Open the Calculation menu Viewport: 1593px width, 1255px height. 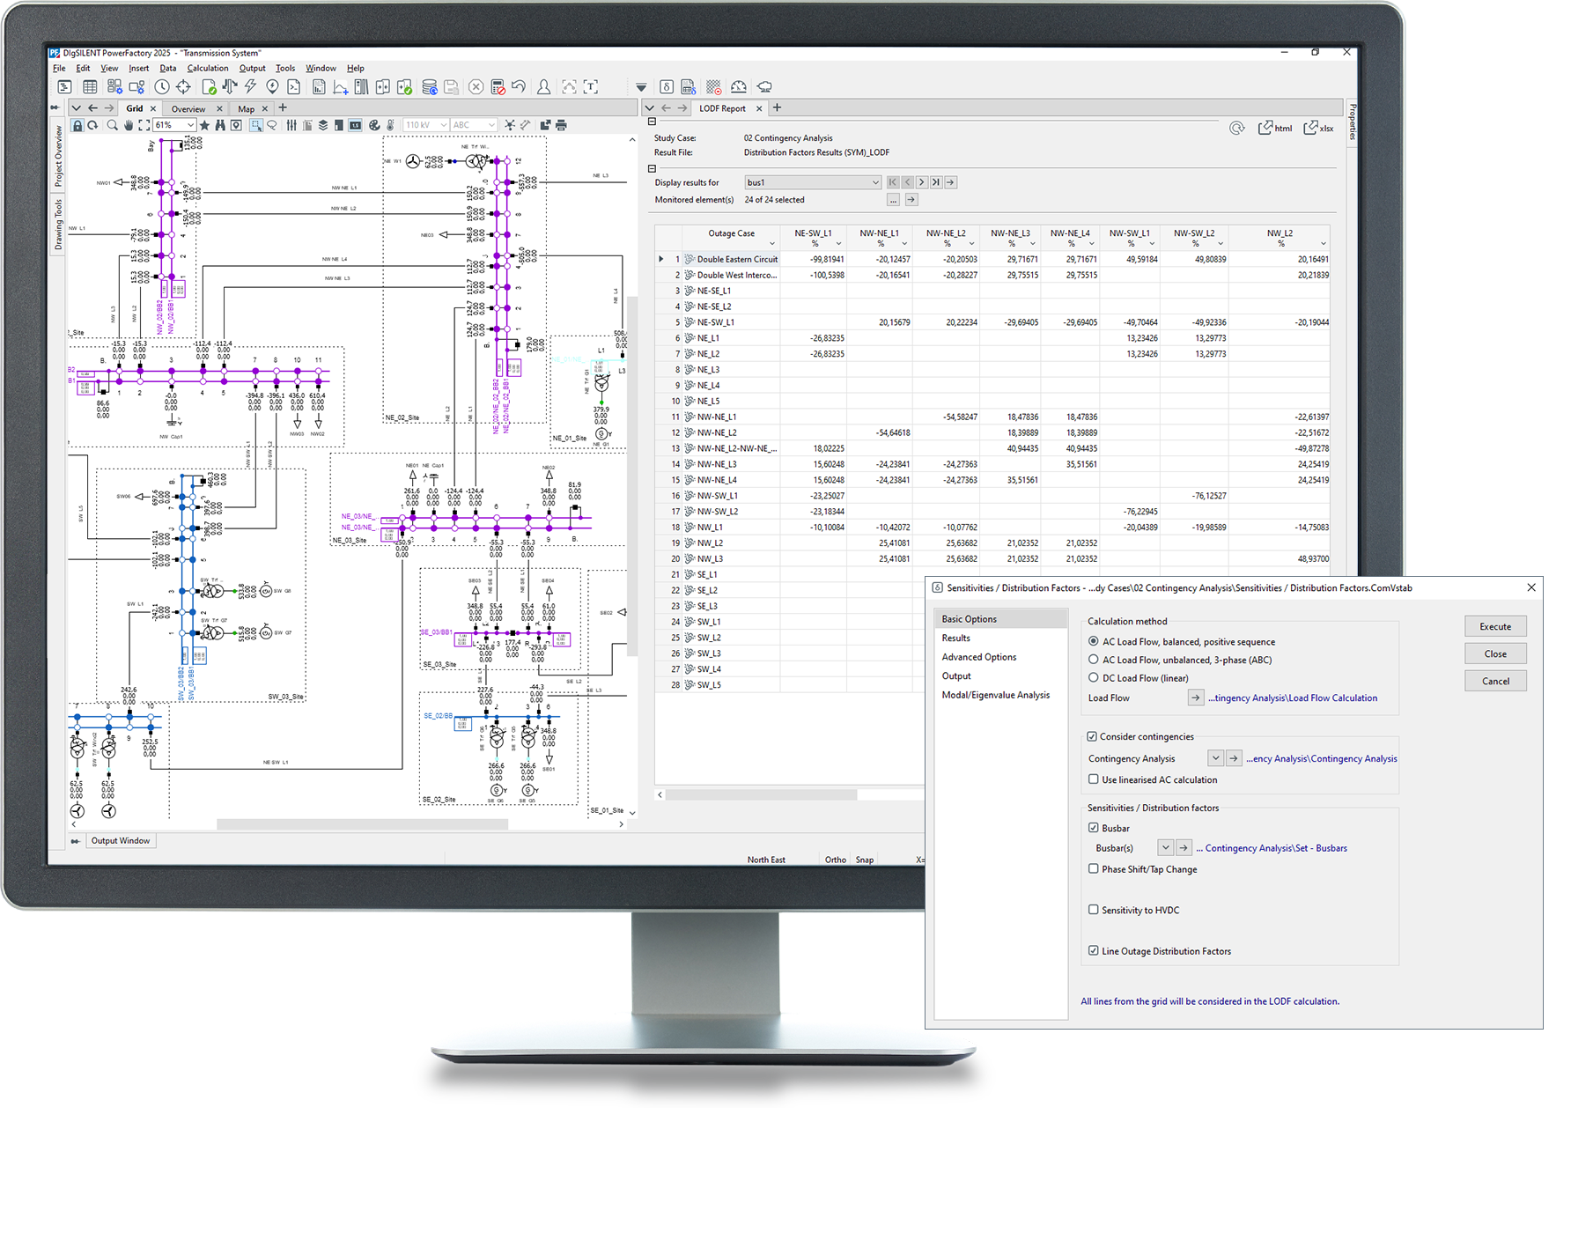click(x=207, y=68)
